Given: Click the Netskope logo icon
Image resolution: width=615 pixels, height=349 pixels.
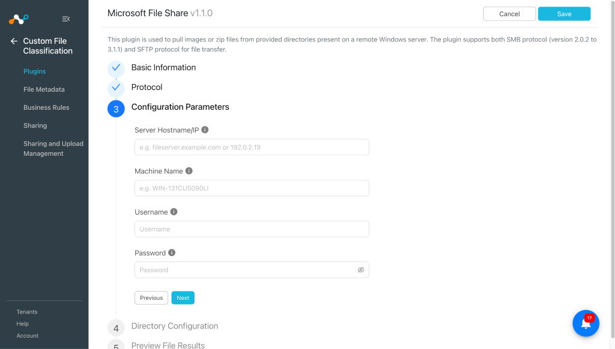Looking at the screenshot, I should coord(19,19).
